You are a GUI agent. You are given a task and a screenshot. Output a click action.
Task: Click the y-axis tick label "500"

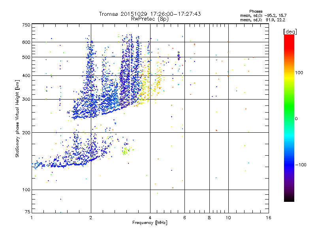coord(26,57)
